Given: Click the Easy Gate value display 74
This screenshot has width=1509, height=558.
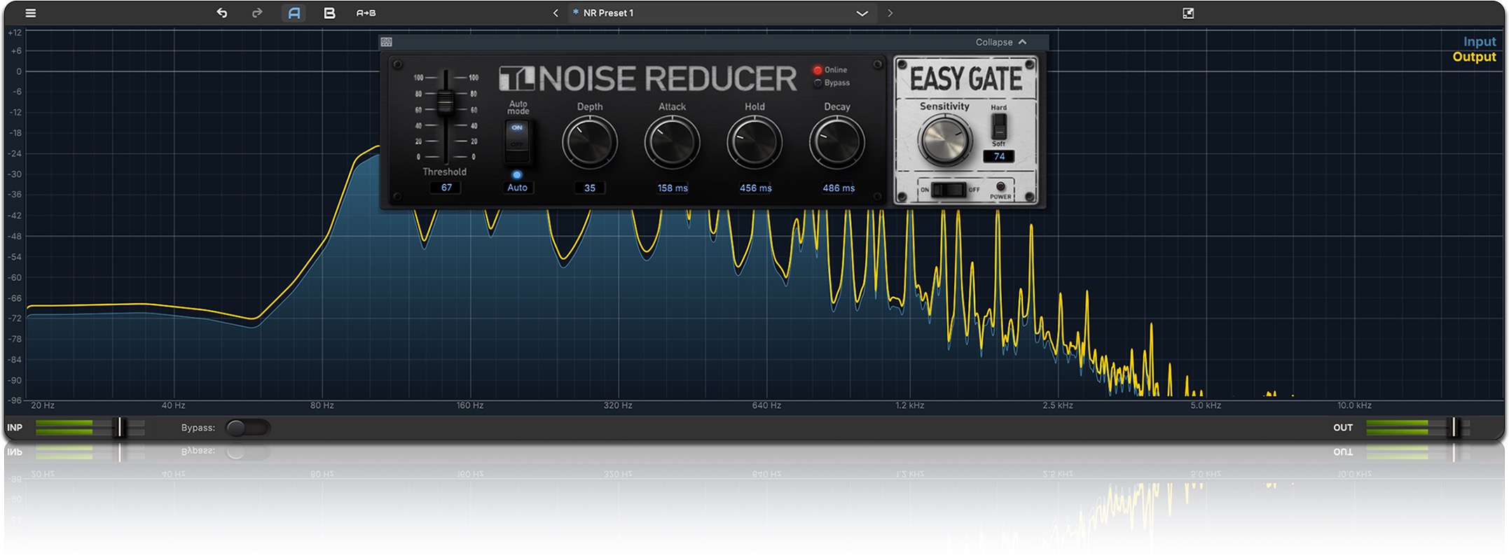Looking at the screenshot, I should 999,156.
